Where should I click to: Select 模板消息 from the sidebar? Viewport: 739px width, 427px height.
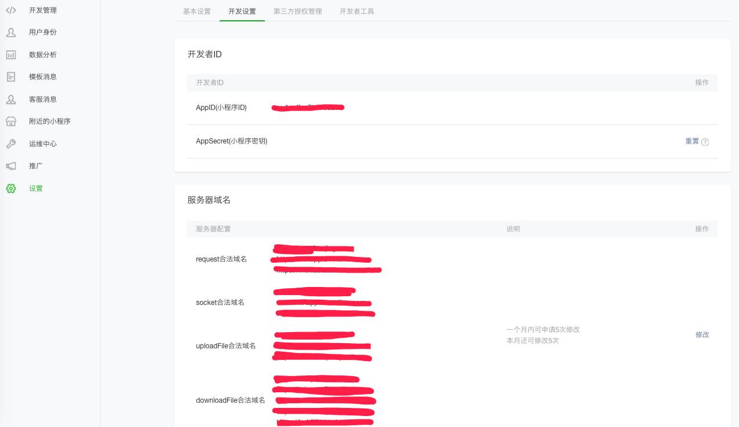pyautogui.click(x=43, y=77)
